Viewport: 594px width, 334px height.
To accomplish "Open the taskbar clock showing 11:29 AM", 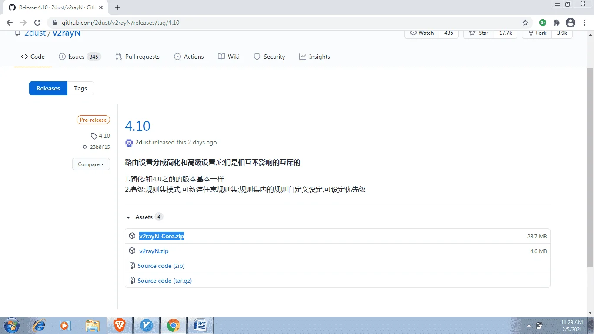I will [571, 326].
